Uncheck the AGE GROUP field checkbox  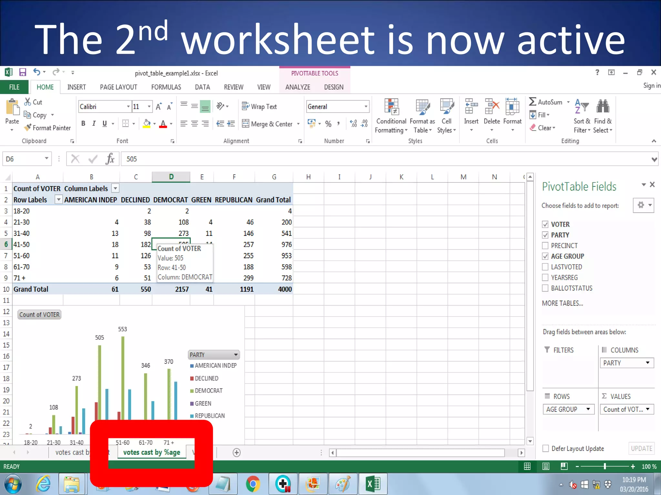[x=545, y=256]
